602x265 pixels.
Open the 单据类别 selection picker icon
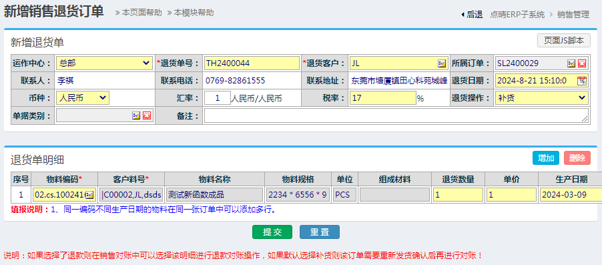(136, 115)
